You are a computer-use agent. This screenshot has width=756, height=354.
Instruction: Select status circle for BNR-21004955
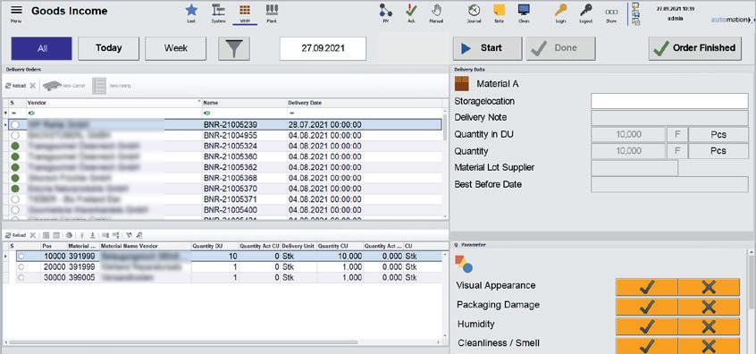pos(15,136)
